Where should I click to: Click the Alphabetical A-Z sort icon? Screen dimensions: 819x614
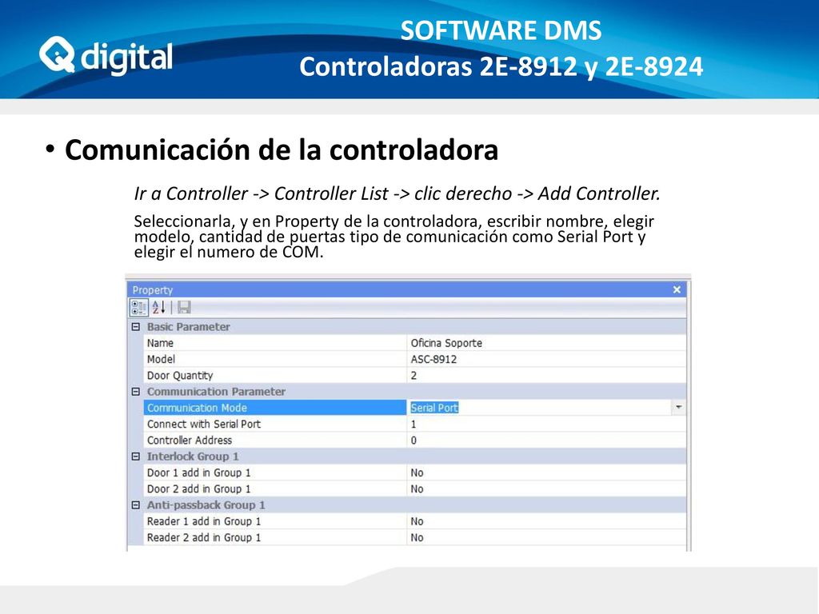[159, 308]
